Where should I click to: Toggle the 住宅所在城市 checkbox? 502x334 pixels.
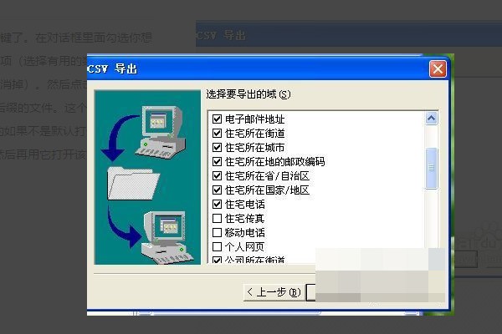[217, 147]
